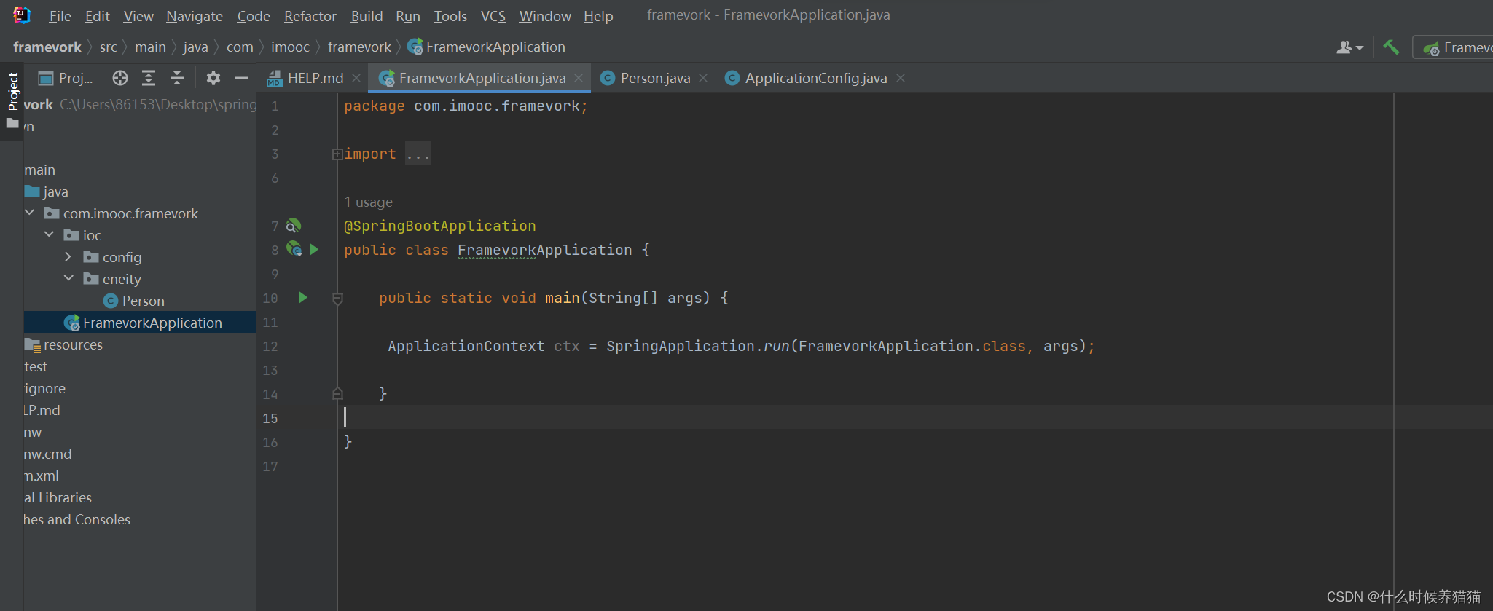Click the '1 usage' inlay hint

(x=369, y=202)
